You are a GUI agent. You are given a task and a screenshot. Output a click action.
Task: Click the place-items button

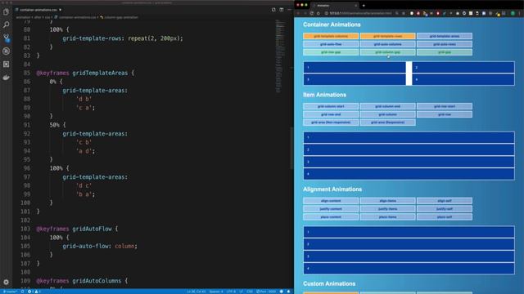pos(387,216)
